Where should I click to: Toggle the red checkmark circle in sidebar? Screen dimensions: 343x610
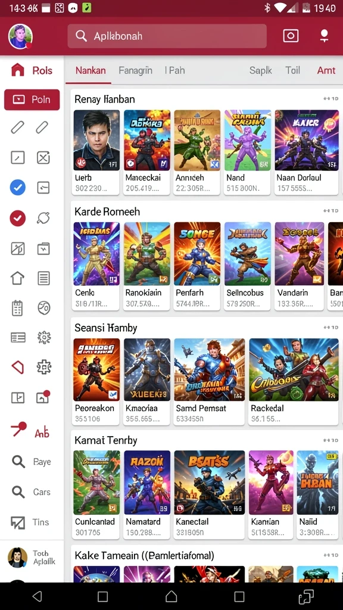(x=17, y=218)
